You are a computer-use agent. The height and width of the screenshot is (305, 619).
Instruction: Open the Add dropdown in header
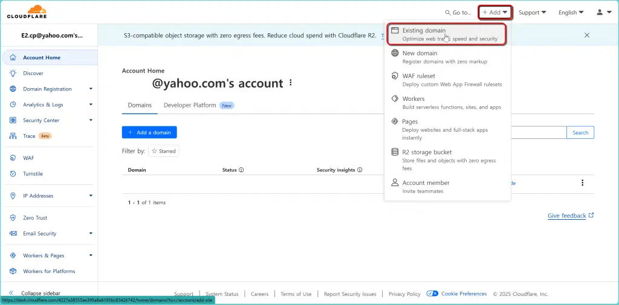tap(495, 12)
